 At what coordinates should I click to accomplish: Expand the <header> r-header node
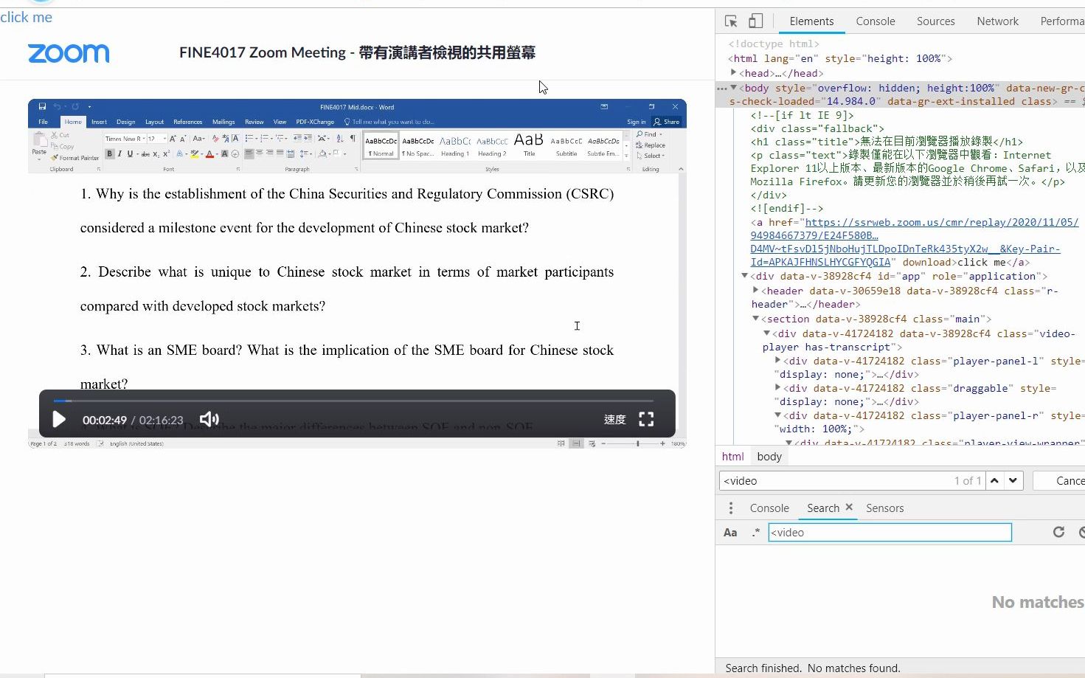click(x=755, y=291)
